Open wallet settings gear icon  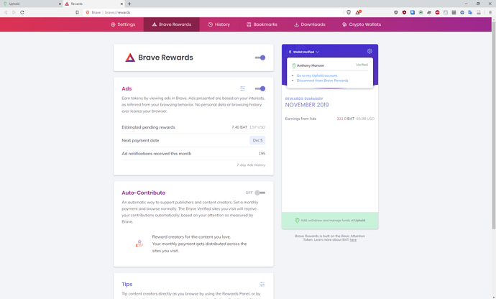[x=369, y=51]
